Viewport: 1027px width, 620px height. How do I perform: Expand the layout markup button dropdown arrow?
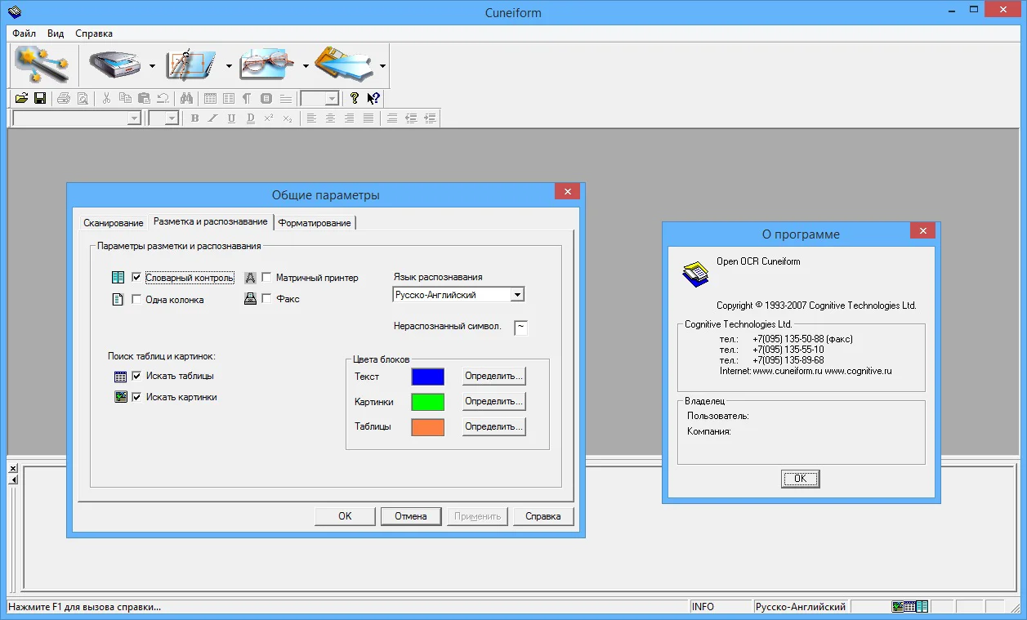(x=229, y=66)
